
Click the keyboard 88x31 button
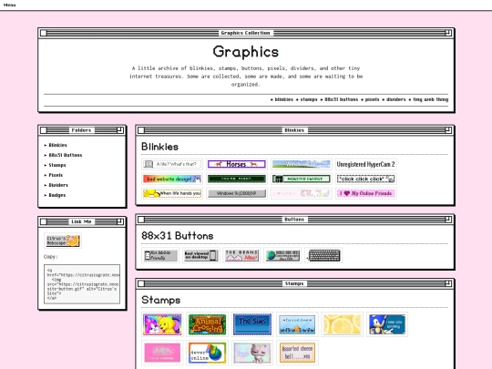(x=323, y=255)
